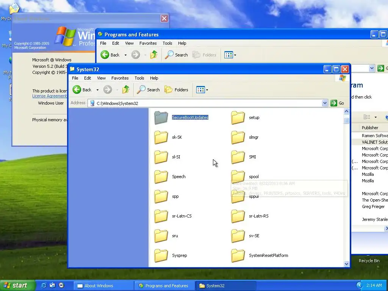Go up one level in Programs and Features
The width and height of the screenshot is (388, 291).
(154, 55)
